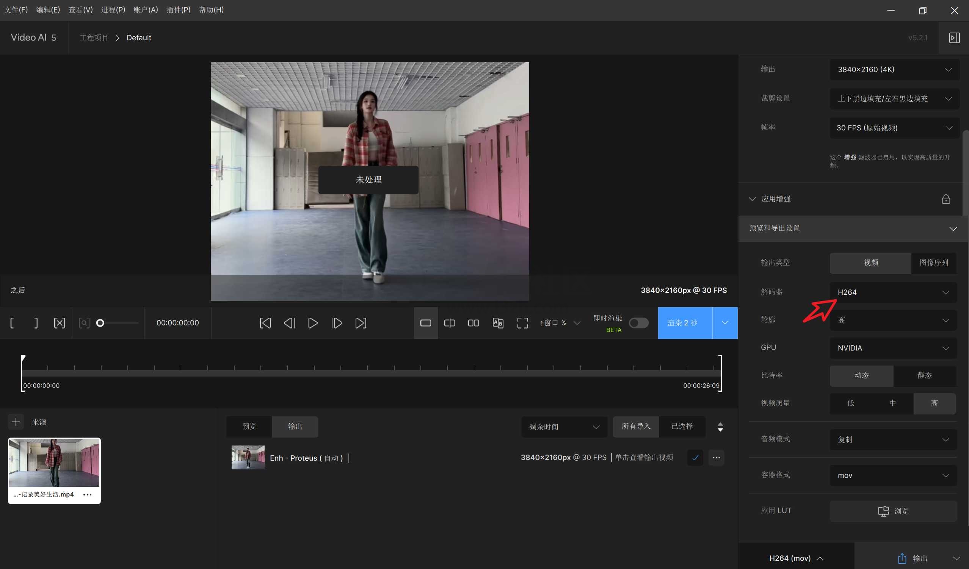The width and height of the screenshot is (969, 569).
Task: Toggle dynamic bitrate option
Action: coord(861,375)
